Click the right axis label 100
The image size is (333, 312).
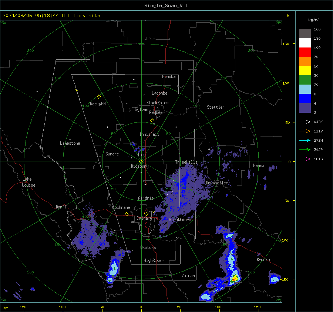[x=286, y=83]
